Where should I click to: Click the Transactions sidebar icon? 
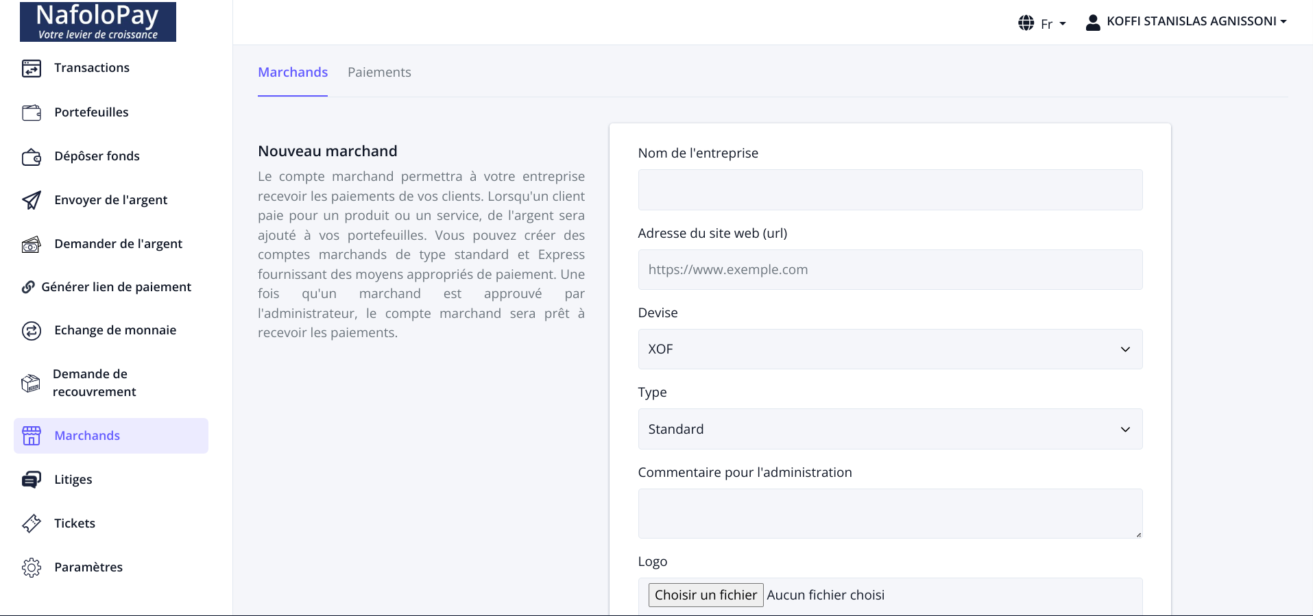pos(32,68)
